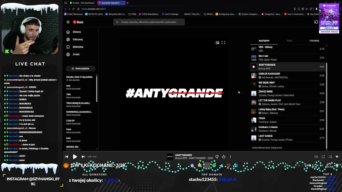Open more actions menu in player bar

tap(230, 157)
